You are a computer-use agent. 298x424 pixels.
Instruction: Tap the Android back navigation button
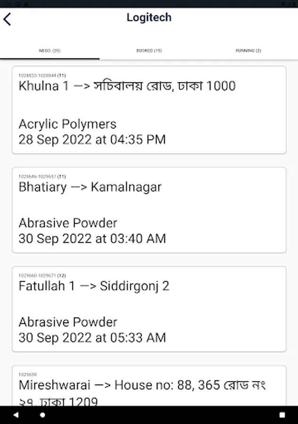coord(16,415)
